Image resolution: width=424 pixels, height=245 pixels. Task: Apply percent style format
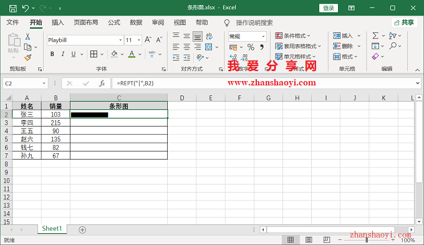click(x=251, y=47)
